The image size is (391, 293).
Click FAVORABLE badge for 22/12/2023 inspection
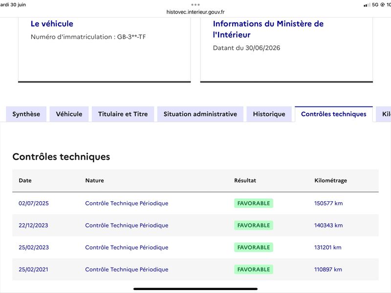click(x=254, y=225)
